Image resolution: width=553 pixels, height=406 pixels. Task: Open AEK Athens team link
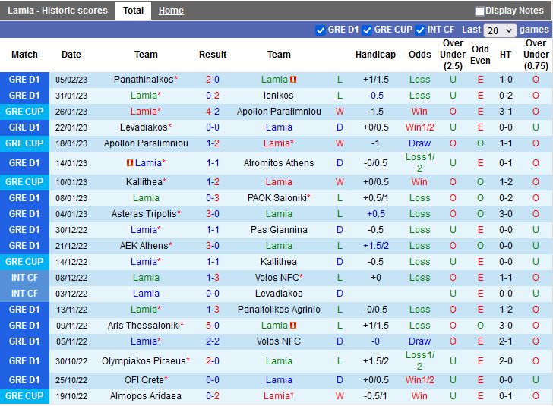pos(144,246)
